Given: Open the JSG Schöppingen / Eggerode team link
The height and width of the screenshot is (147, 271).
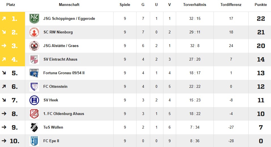Looking at the screenshot, I should (x=69, y=19).
